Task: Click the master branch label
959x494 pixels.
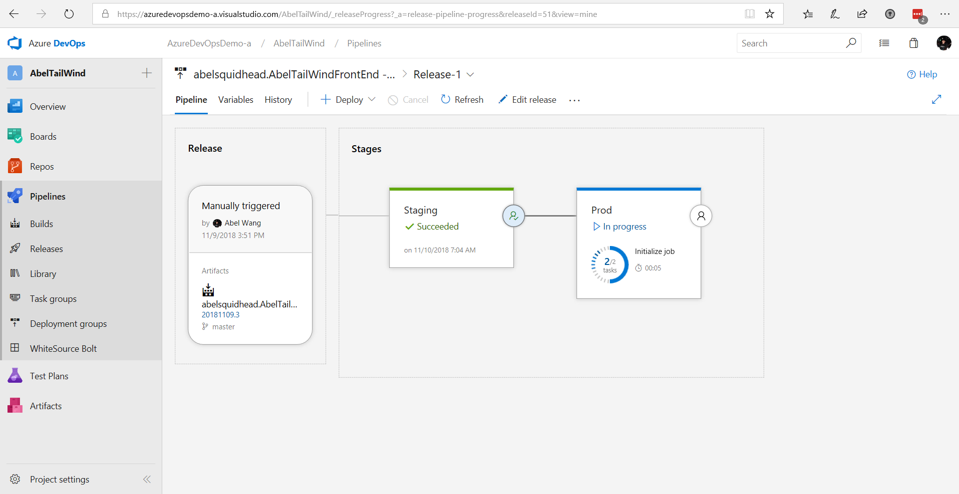Action: click(x=223, y=327)
